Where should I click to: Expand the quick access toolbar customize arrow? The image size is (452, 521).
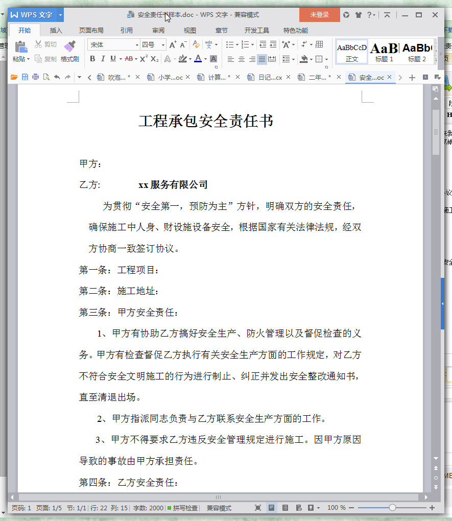click(79, 78)
